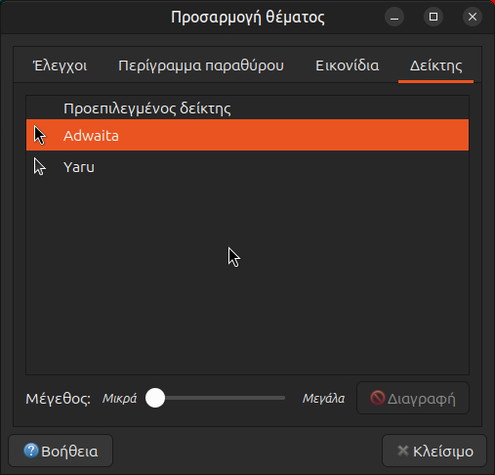Click the gray X icon on Κλείσιμο
Screen dimensions: 495x475
pos(403,451)
